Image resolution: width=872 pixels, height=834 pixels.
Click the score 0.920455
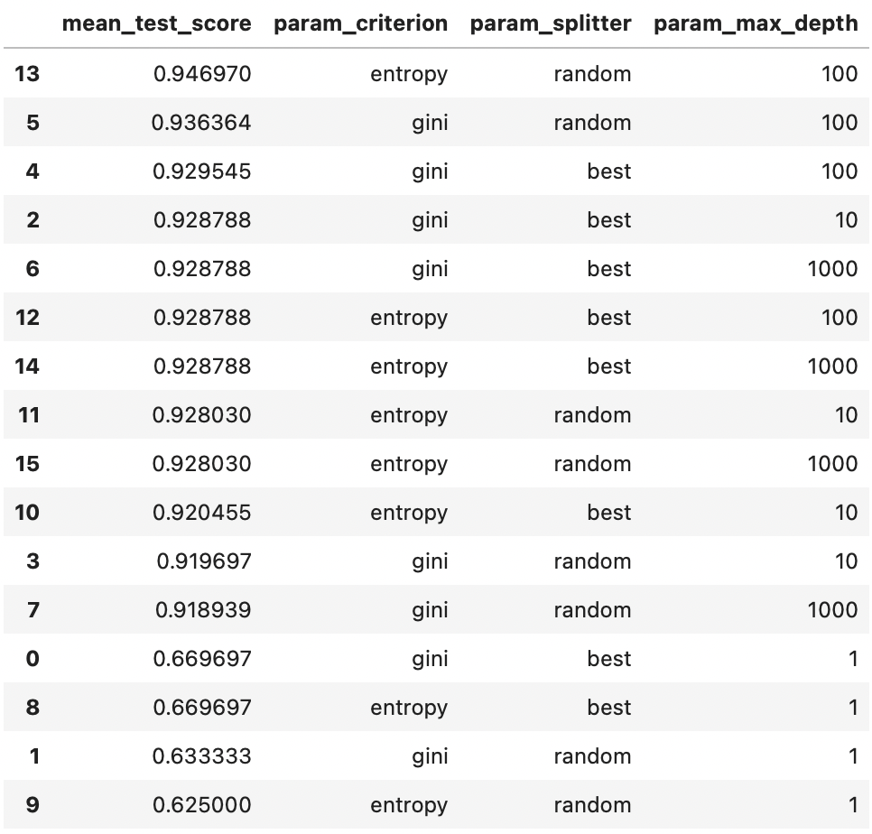click(x=202, y=512)
